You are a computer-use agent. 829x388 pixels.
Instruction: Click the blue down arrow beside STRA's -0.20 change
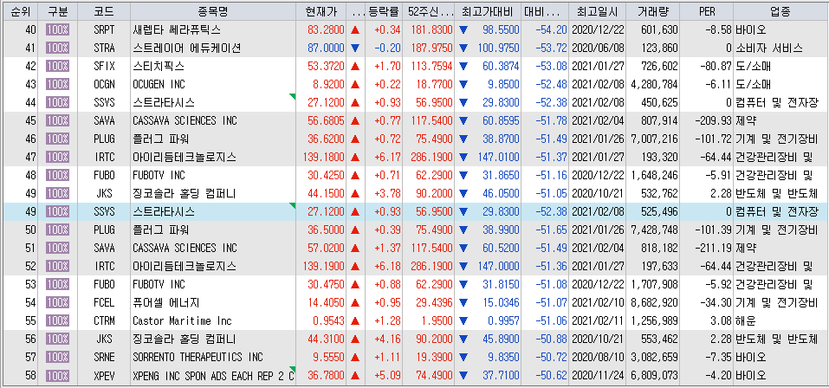(355, 48)
